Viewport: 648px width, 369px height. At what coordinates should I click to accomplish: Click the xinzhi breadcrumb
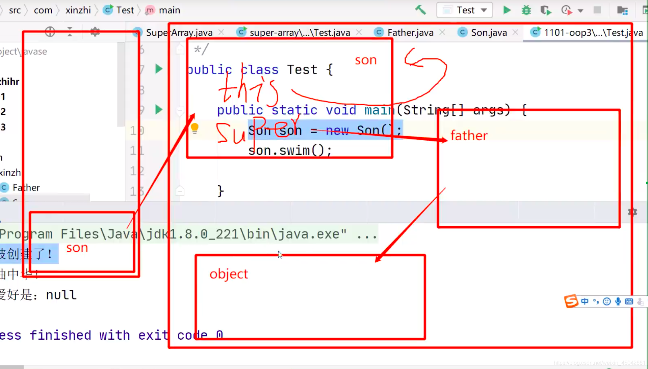click(x=78, y=10)
